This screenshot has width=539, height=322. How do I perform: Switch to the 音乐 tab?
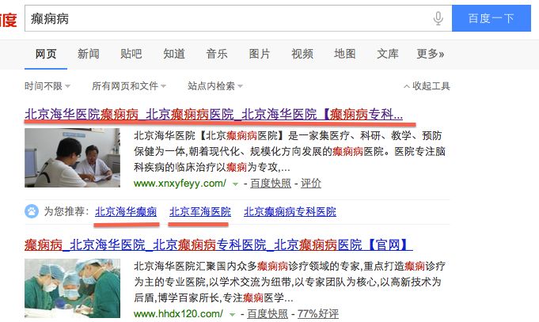217,54
